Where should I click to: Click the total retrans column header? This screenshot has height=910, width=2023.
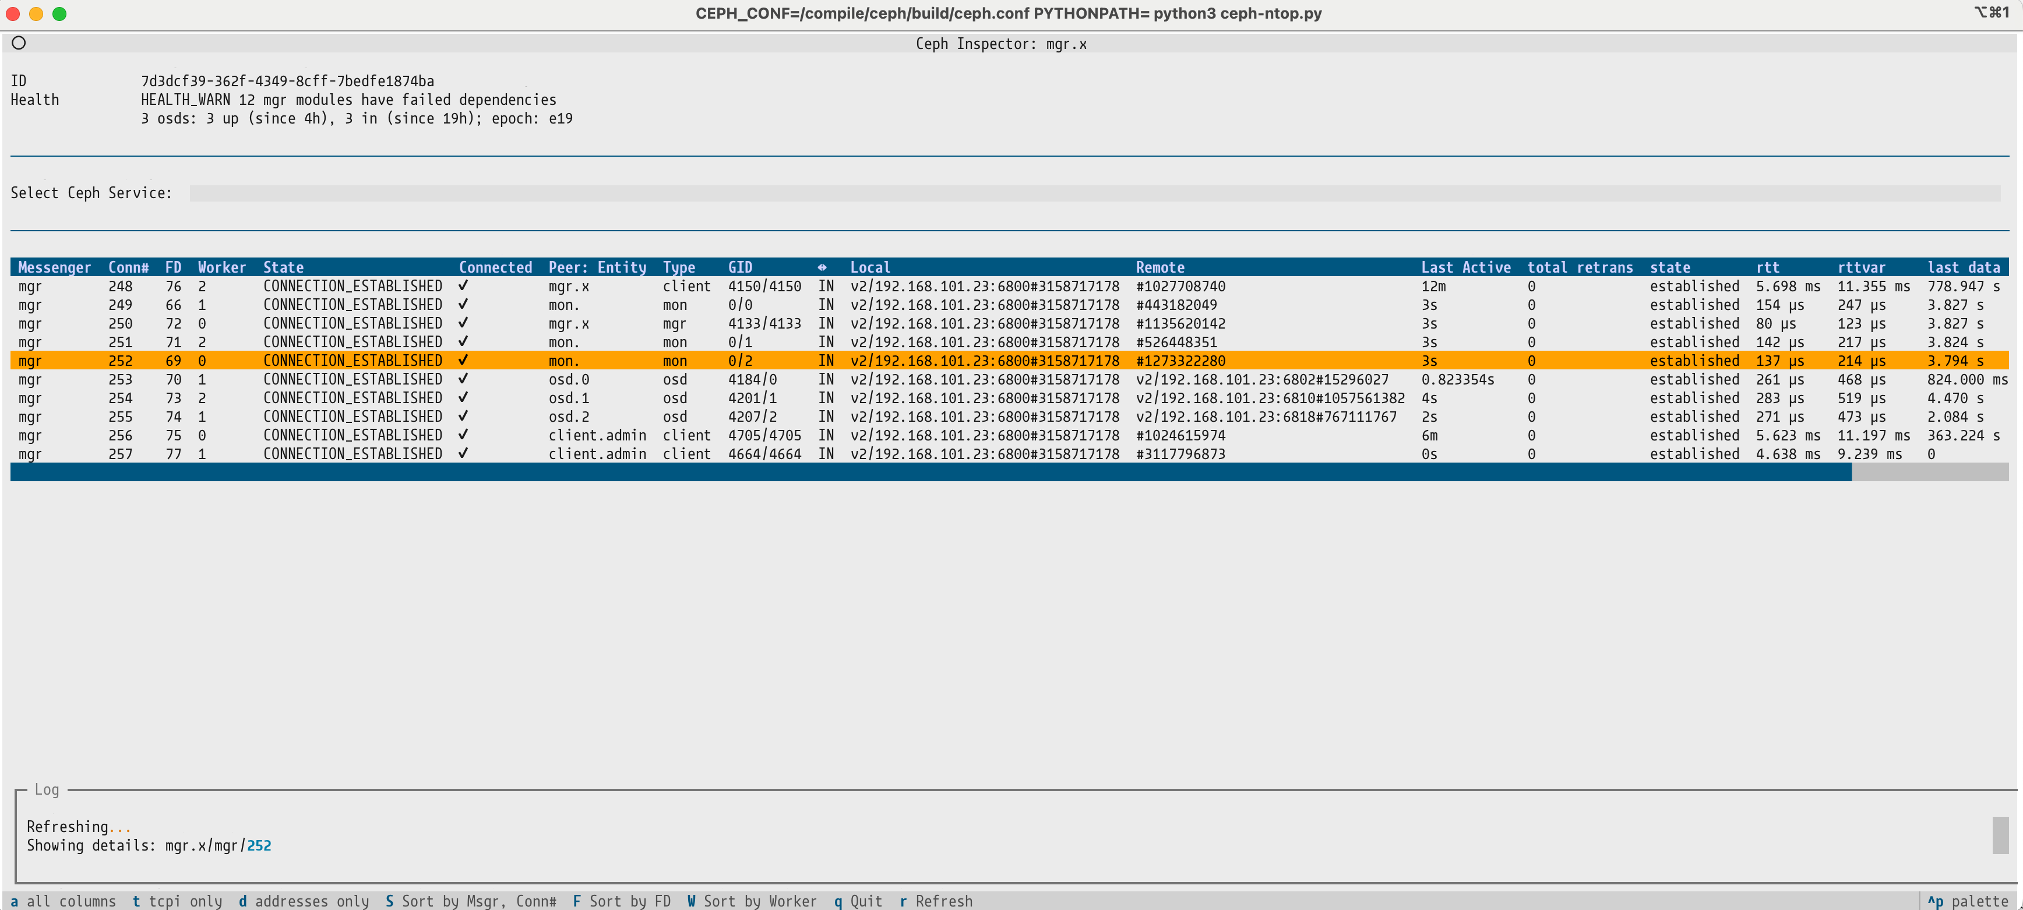1580,268
